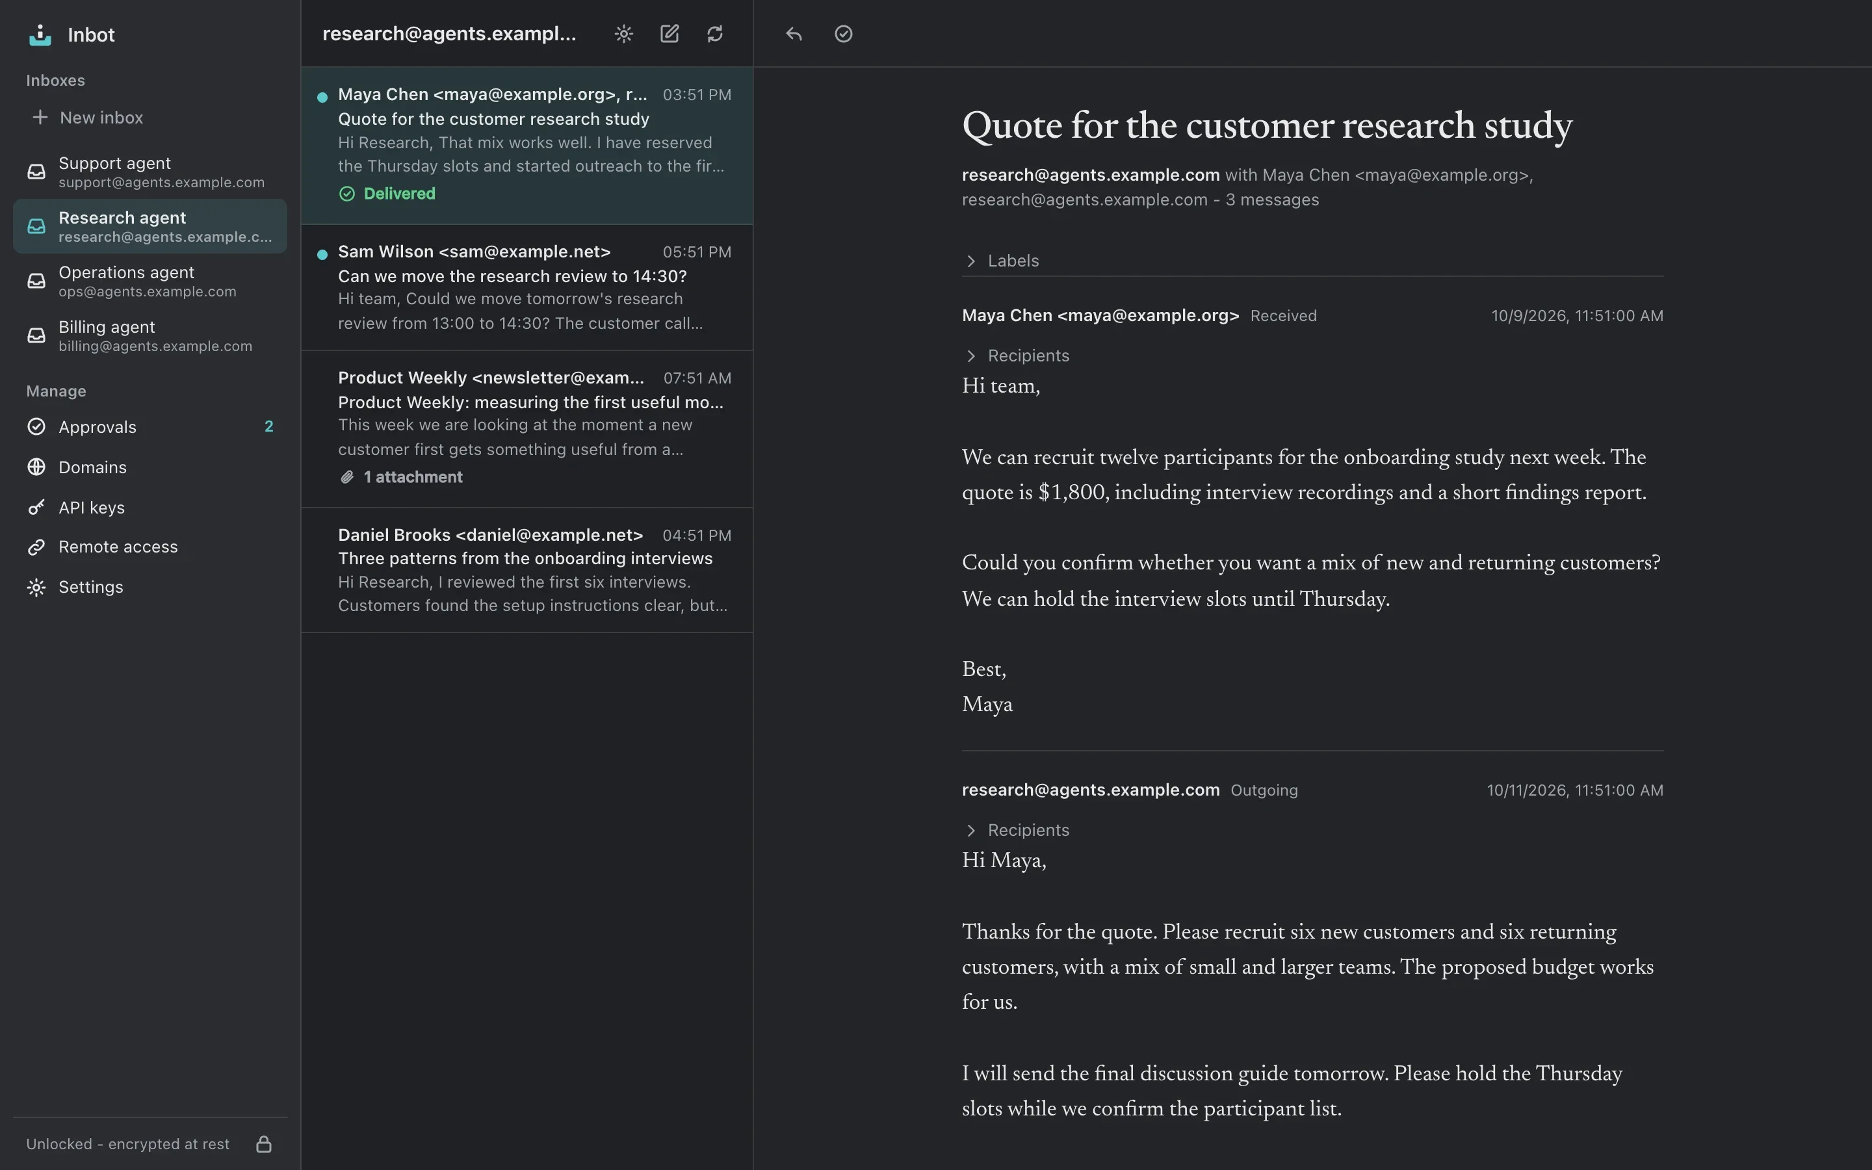Click the paperclip attachment icon on Product Weekly
Screen dimensions: 1872x1170
click(x=347, y=478)
